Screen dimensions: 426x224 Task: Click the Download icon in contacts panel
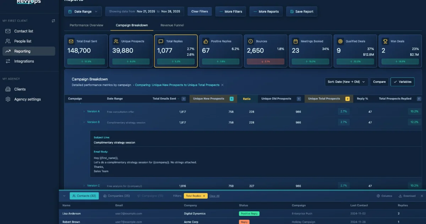click(400, 196)
